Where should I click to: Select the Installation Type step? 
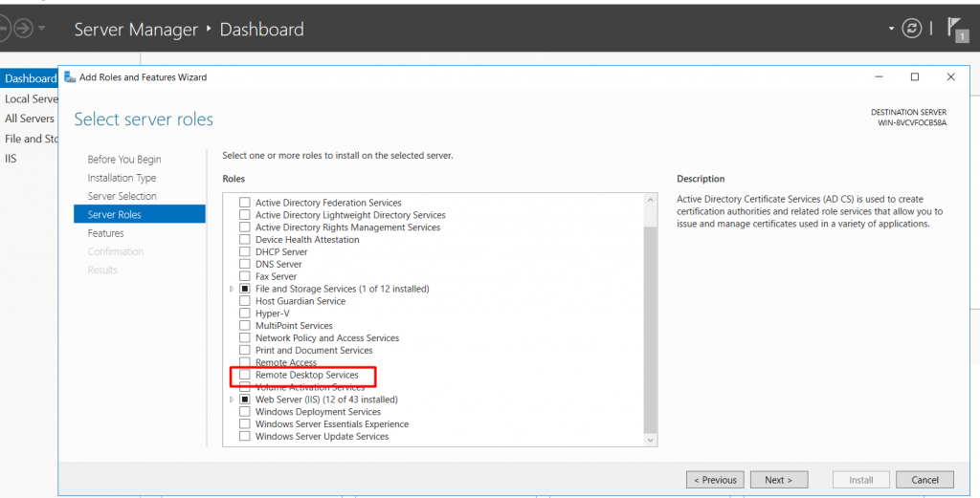122,178
